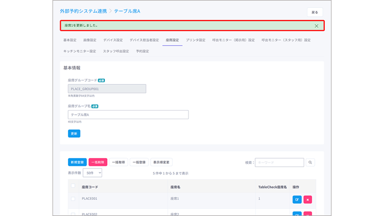Go to 予約設定 tab
Viewport: 384px width, 216px height.
click(142, 51)
